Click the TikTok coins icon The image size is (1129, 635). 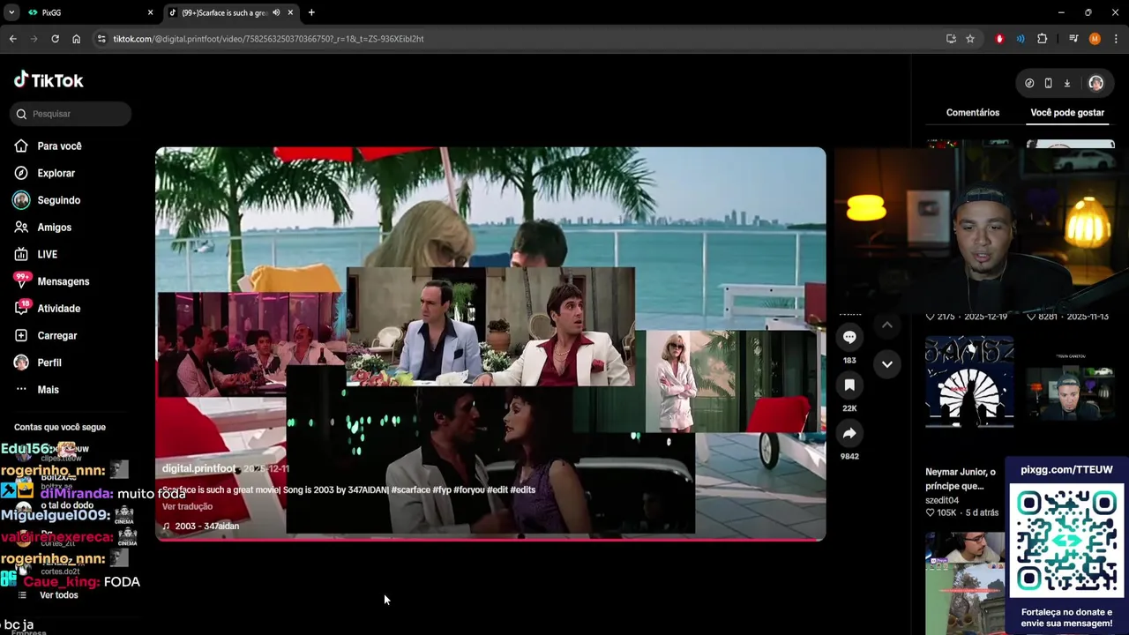click(1029, 83)
